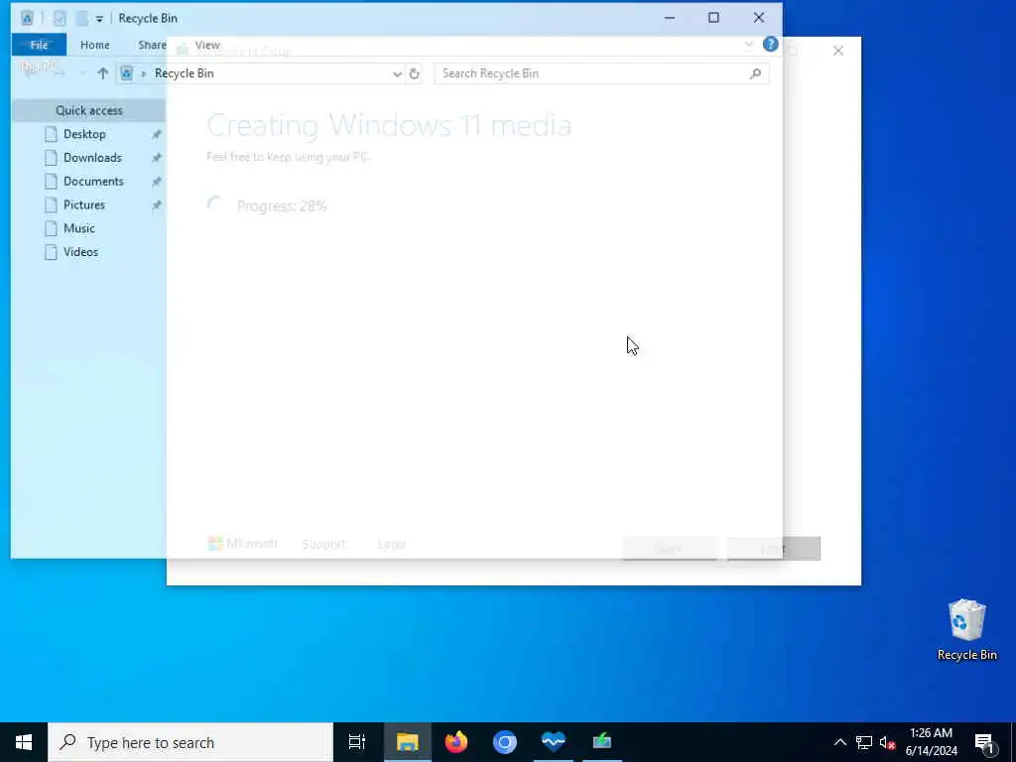Expand the ribbon with the chevron near help
Image resolution: width=1016 pixels, height=762 pixels.
(748, 44)
